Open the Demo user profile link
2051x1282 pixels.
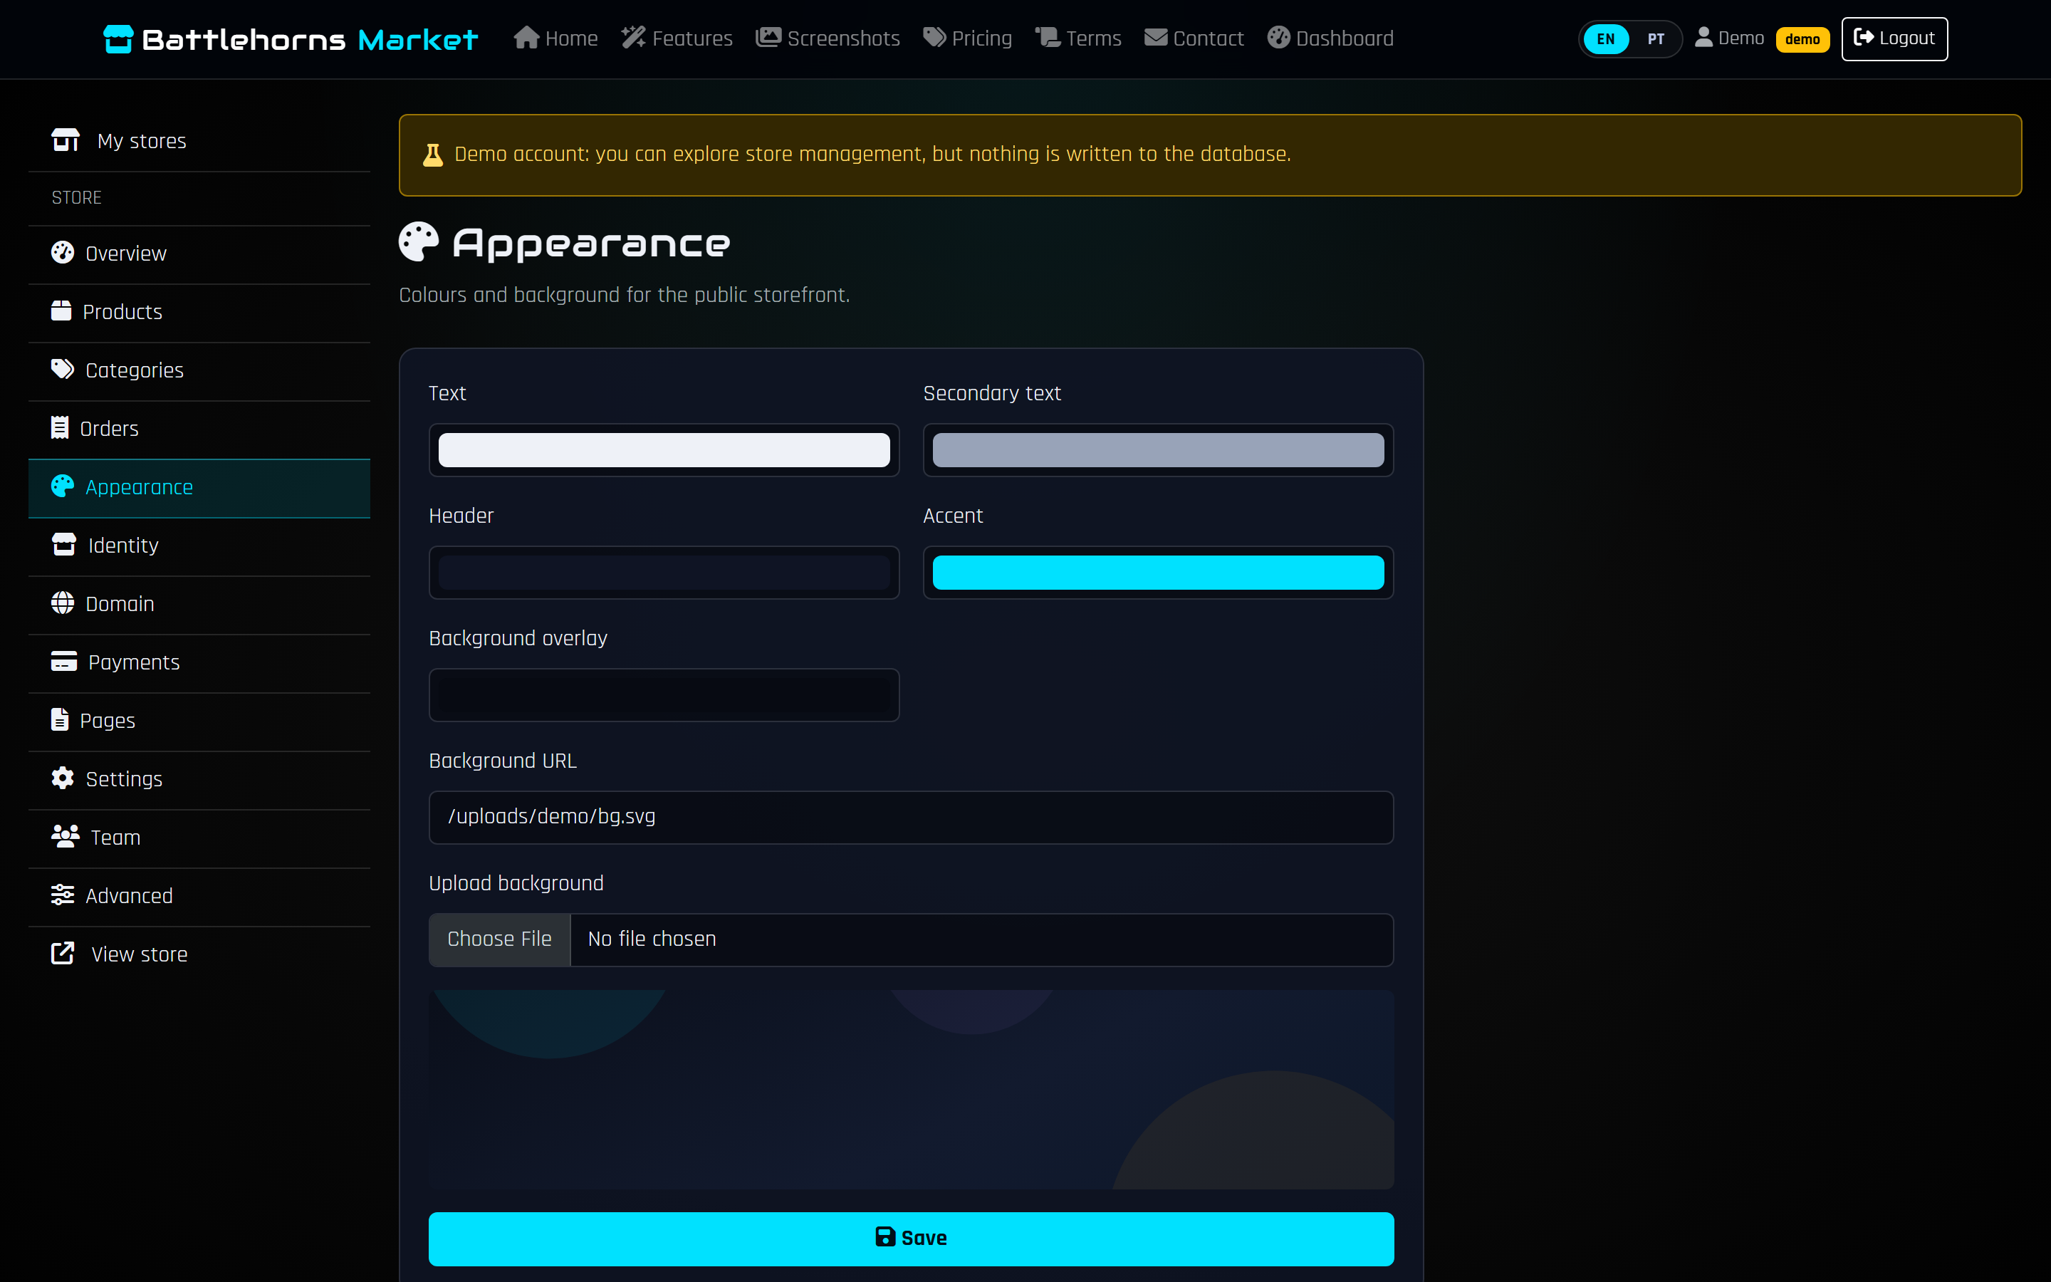coord(1729,38)
